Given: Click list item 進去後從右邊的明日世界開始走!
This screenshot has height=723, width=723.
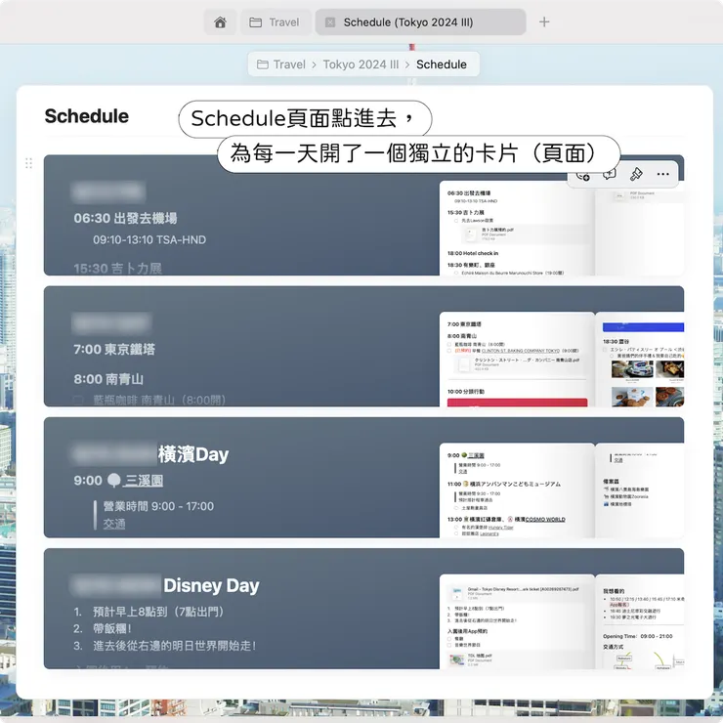Looking at the screenshot, I should click(x=174, y=646).
